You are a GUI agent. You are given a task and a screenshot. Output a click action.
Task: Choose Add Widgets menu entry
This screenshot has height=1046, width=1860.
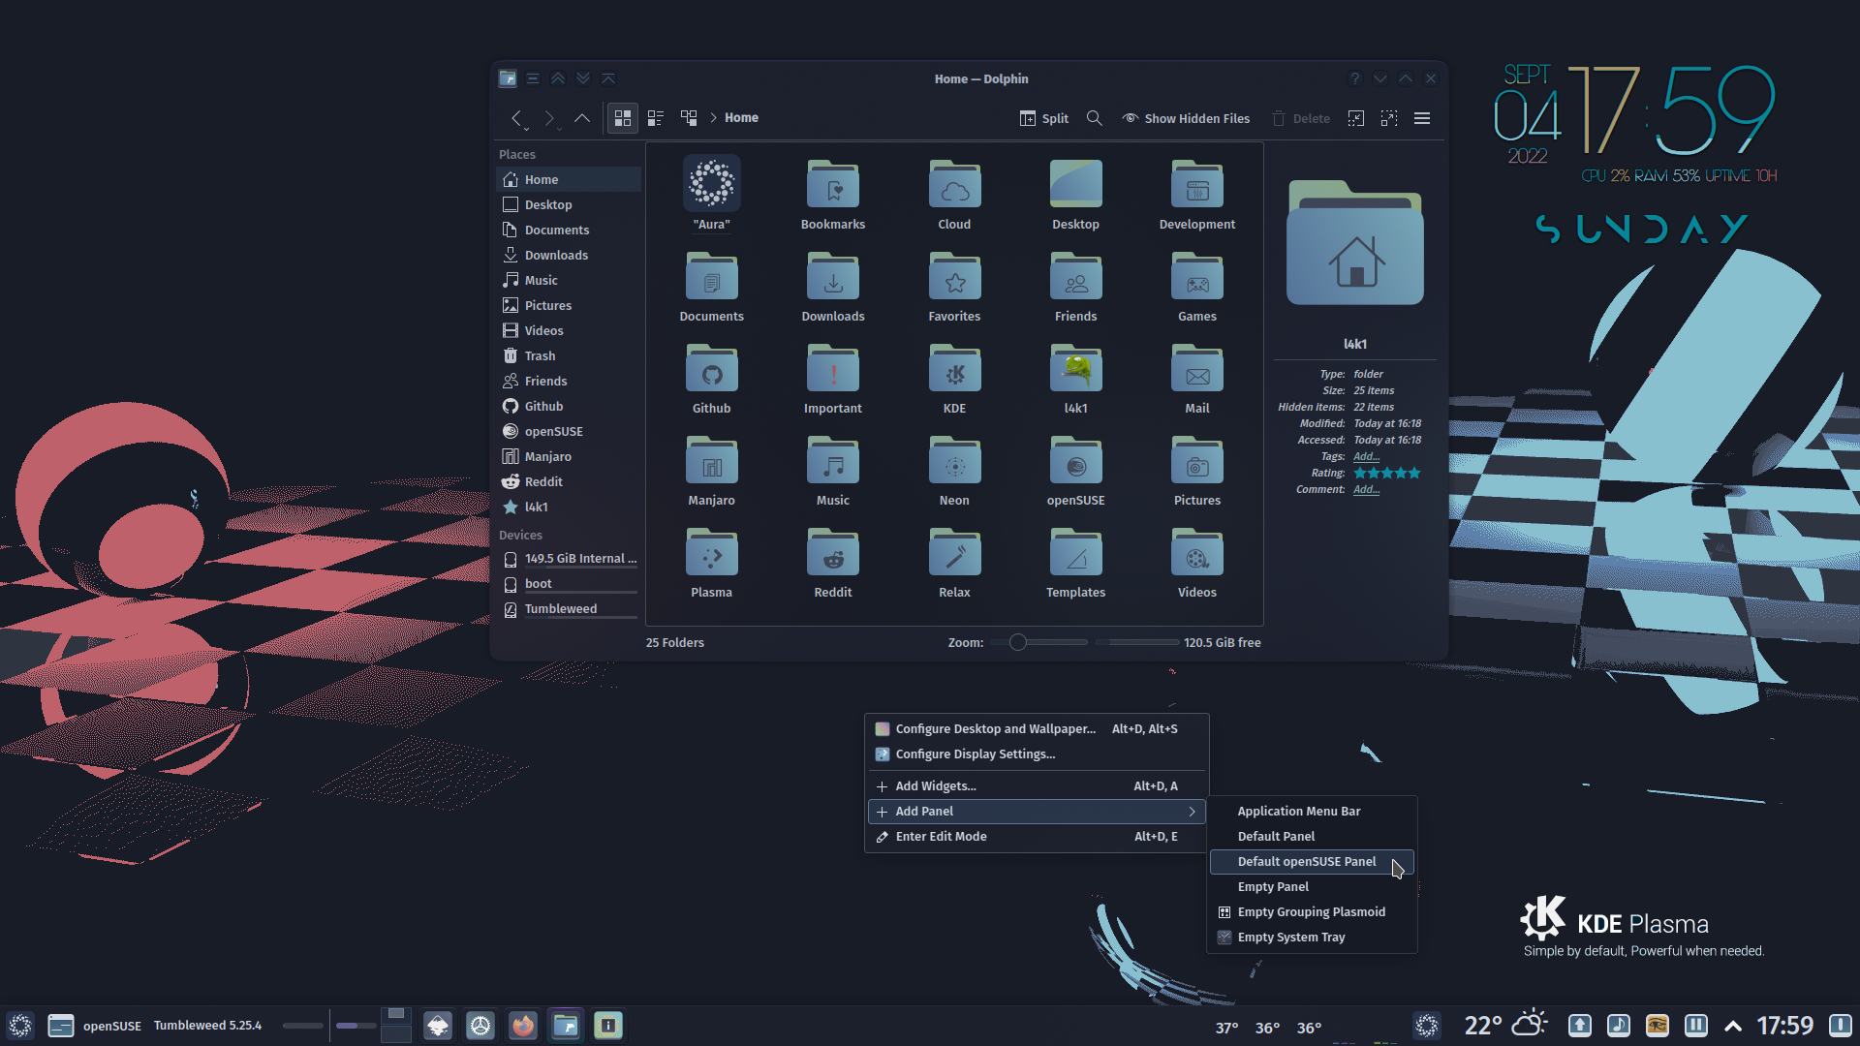point(1037,785)
